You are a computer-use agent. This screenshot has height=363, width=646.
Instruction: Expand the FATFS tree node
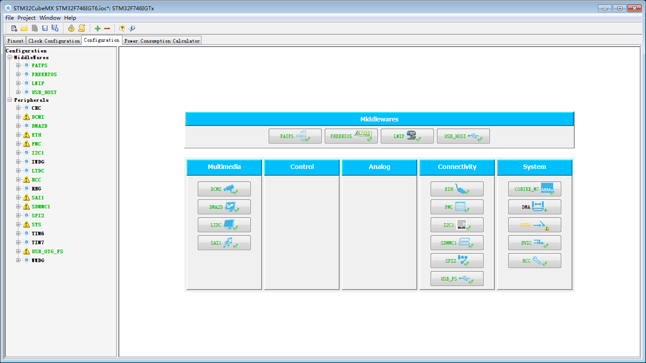click(x=18, y=65)
